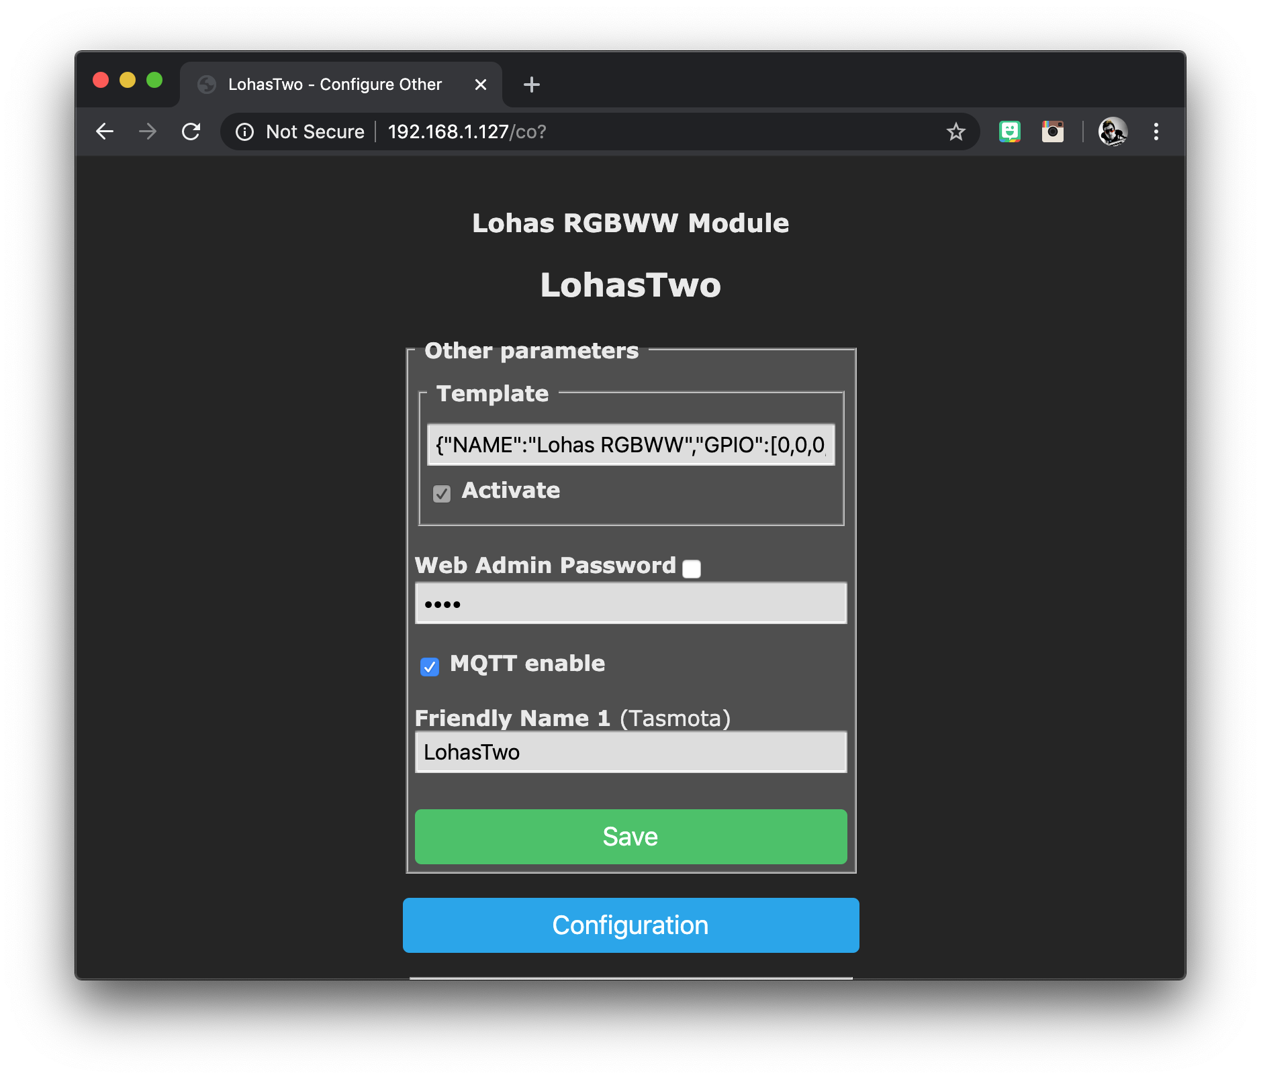Click the Friendly Name 1 input field
The height and width of the screenshot is (1079, 1261).
[x=631, y=752]
